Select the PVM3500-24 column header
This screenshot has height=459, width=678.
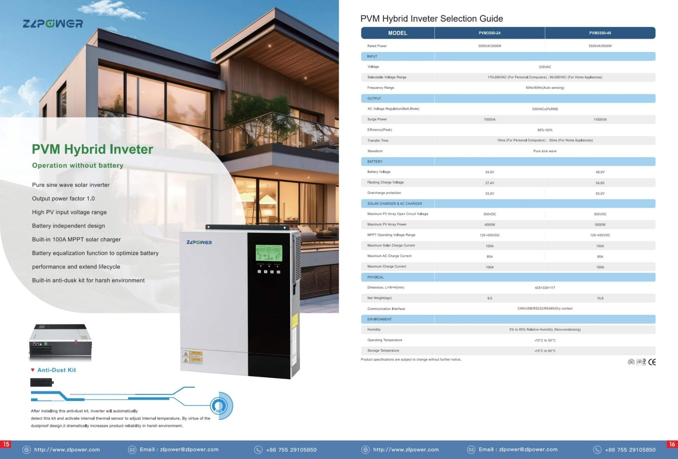click(x=490, y=33)
